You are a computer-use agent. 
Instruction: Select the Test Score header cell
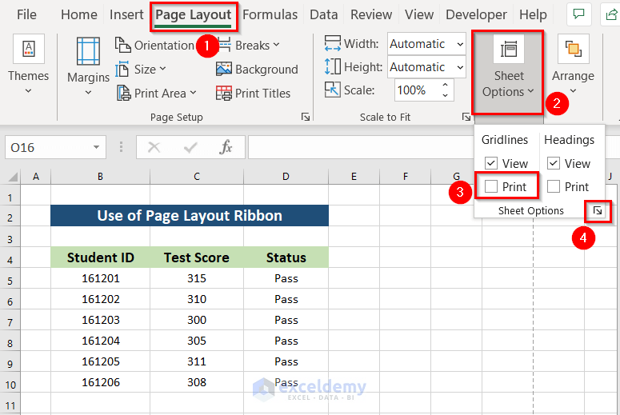197,257
